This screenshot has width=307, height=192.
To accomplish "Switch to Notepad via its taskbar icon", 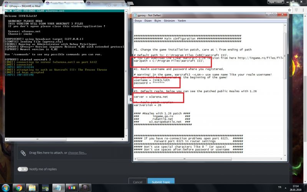I will tap(58, 188).
